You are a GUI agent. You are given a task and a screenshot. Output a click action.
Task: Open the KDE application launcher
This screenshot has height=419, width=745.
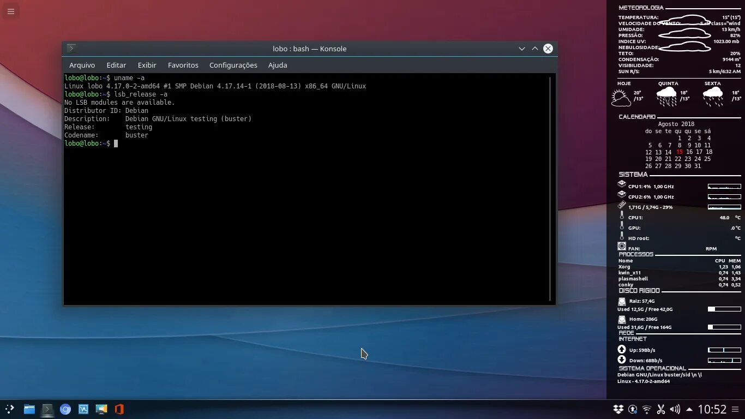[x=10, y=409]
